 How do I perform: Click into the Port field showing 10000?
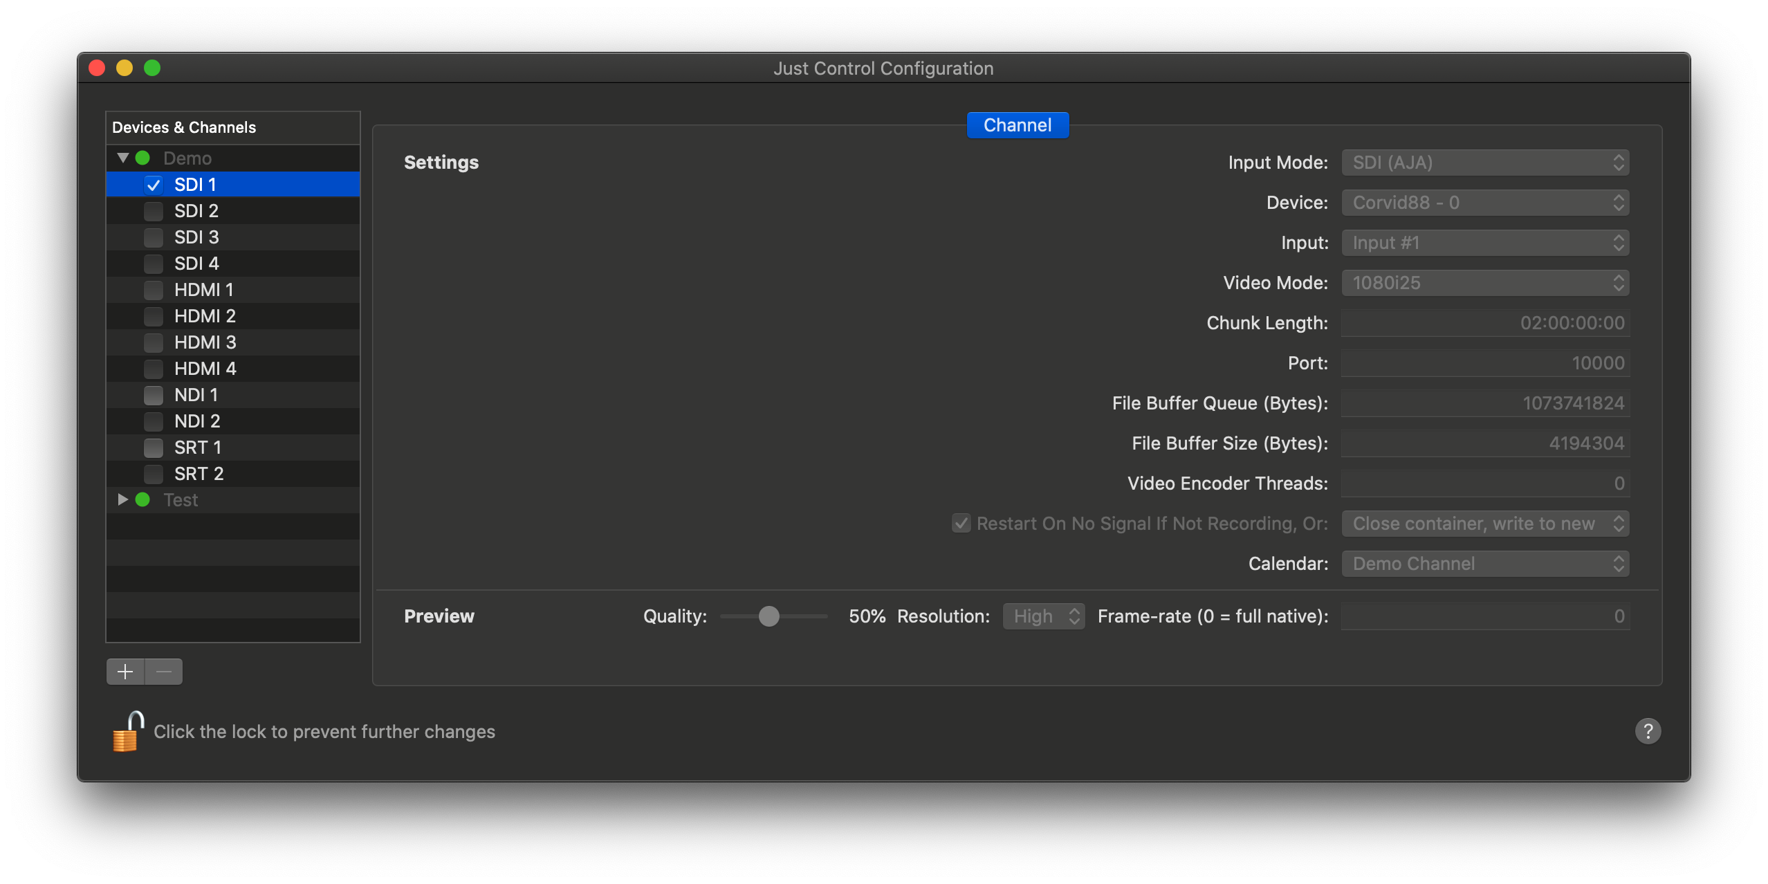click(x=1485, y=363)
